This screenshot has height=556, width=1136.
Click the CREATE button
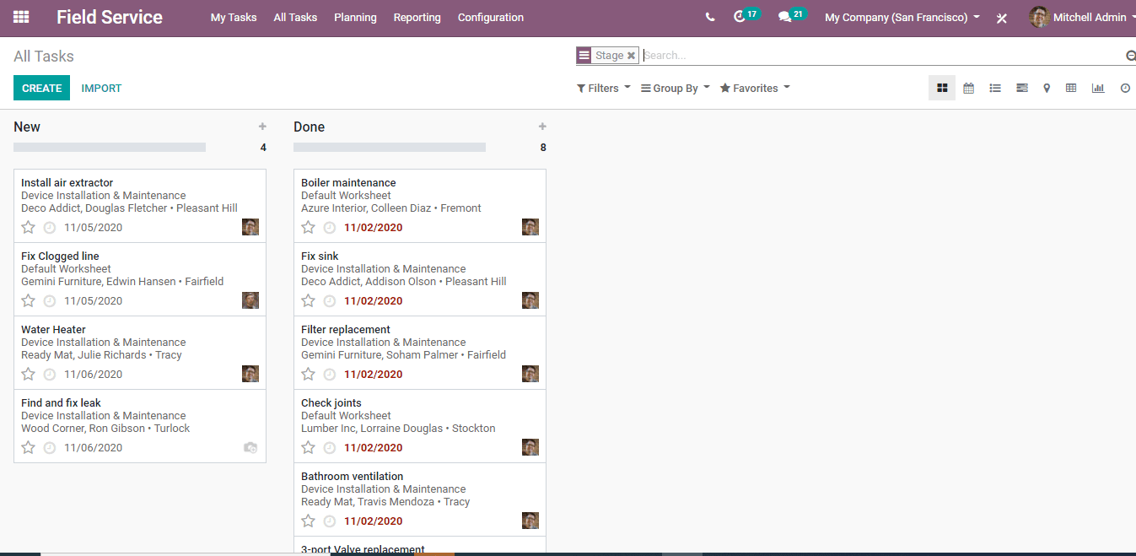click(41, 88)
